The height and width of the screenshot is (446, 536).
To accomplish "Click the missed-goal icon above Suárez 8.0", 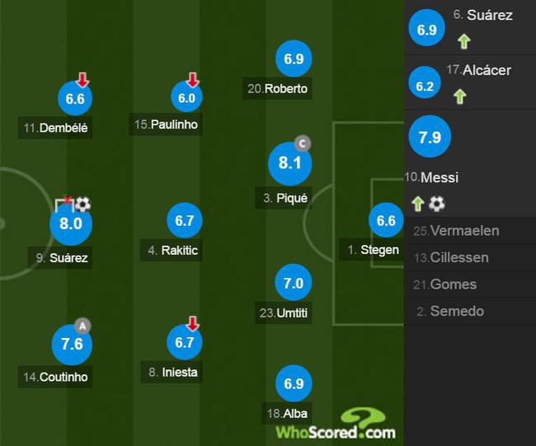I will pyautogui.click(x=64, y=204).
